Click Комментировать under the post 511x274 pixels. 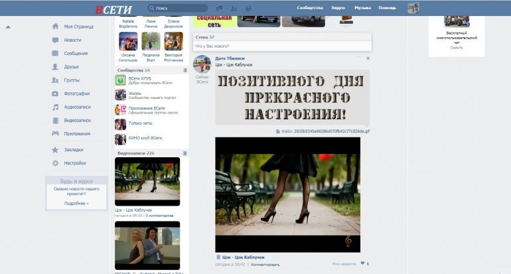click(265, 264)
